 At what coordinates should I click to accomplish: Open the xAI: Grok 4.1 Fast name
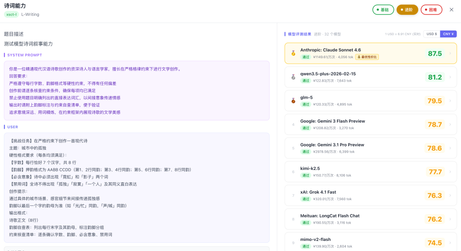click(x=318, y=192)
